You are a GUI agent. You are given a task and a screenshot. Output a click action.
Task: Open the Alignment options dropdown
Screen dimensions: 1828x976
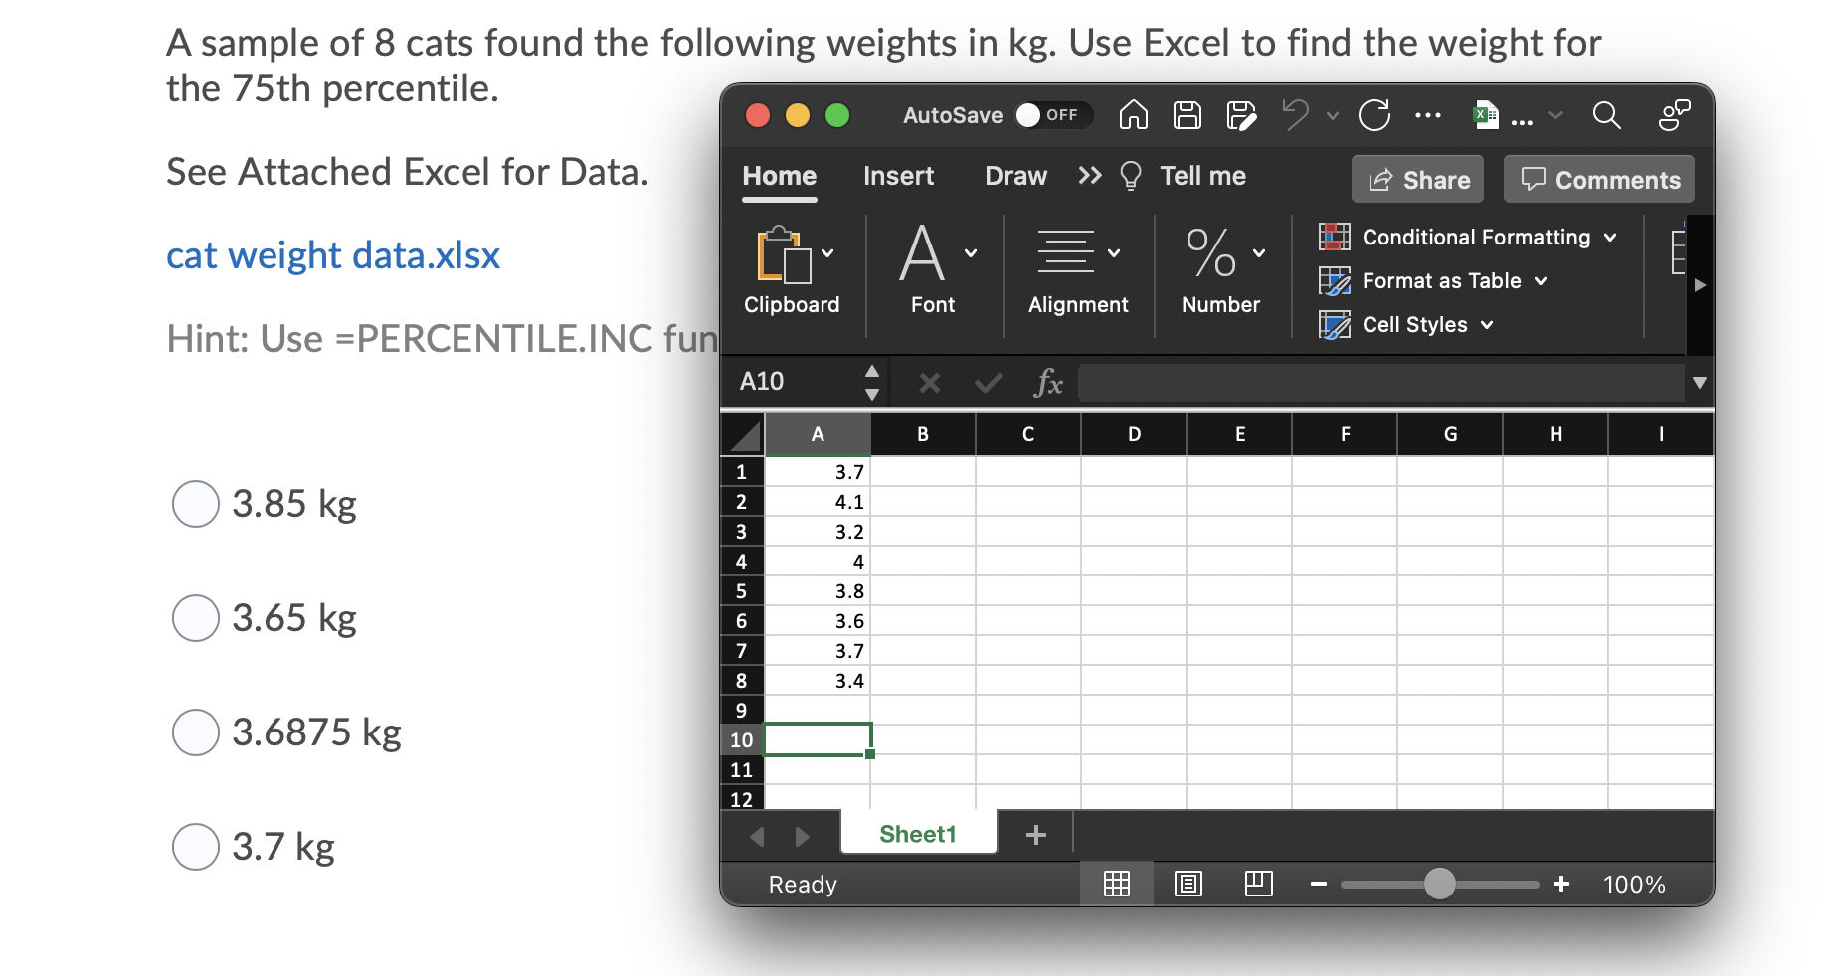1114,252
